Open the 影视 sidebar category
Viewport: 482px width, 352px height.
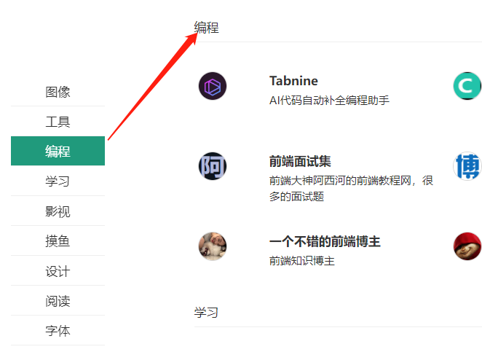pyautogui.click(x=58, y=211)
